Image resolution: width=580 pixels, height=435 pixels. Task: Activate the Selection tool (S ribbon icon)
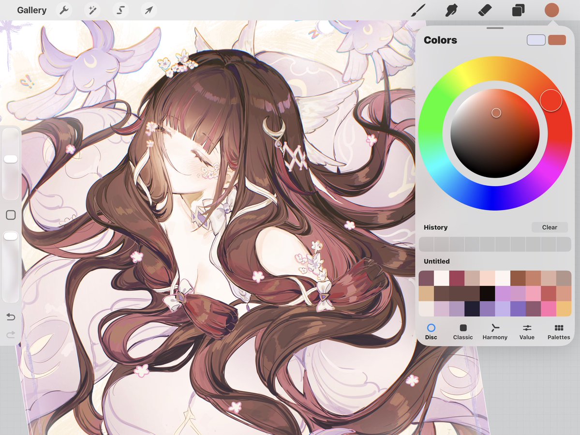(x=120, y=10)
